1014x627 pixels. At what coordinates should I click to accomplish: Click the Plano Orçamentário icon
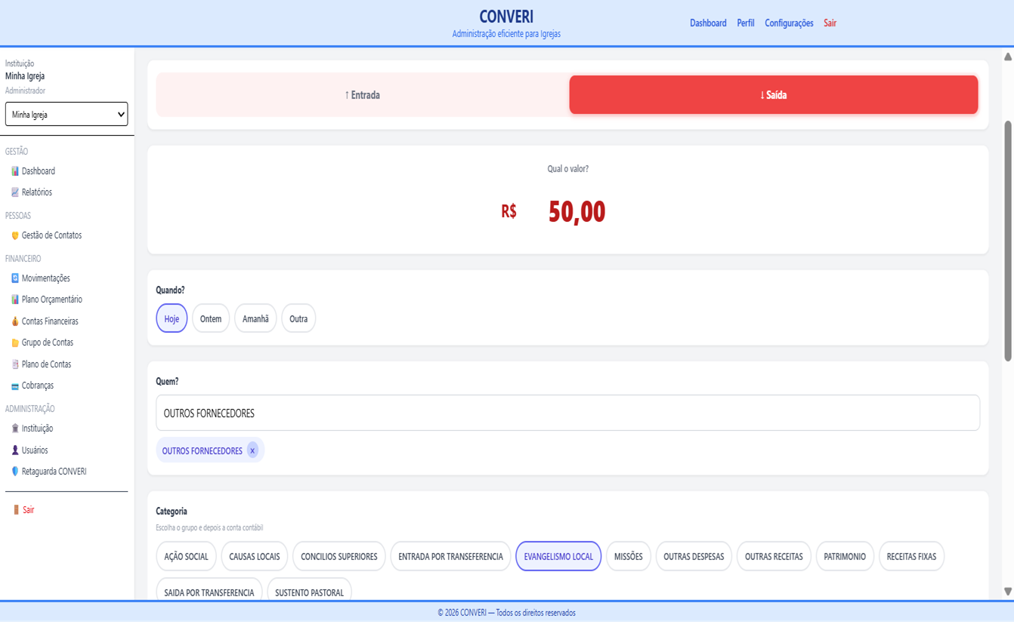tap(15, 300)
